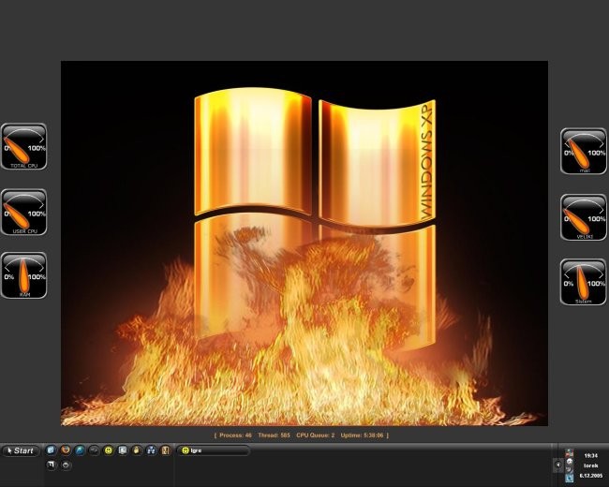Click the first blue quick launch icon beside Start
Viewport: 609px width, 487px height.
click(x=51, y=450)
